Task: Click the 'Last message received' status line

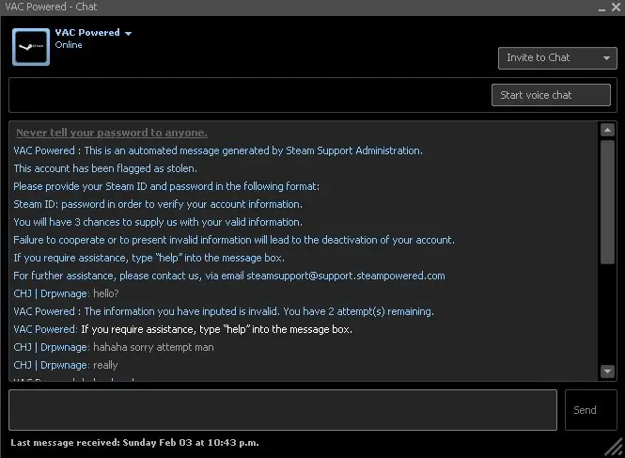Action: pos(134,442)
